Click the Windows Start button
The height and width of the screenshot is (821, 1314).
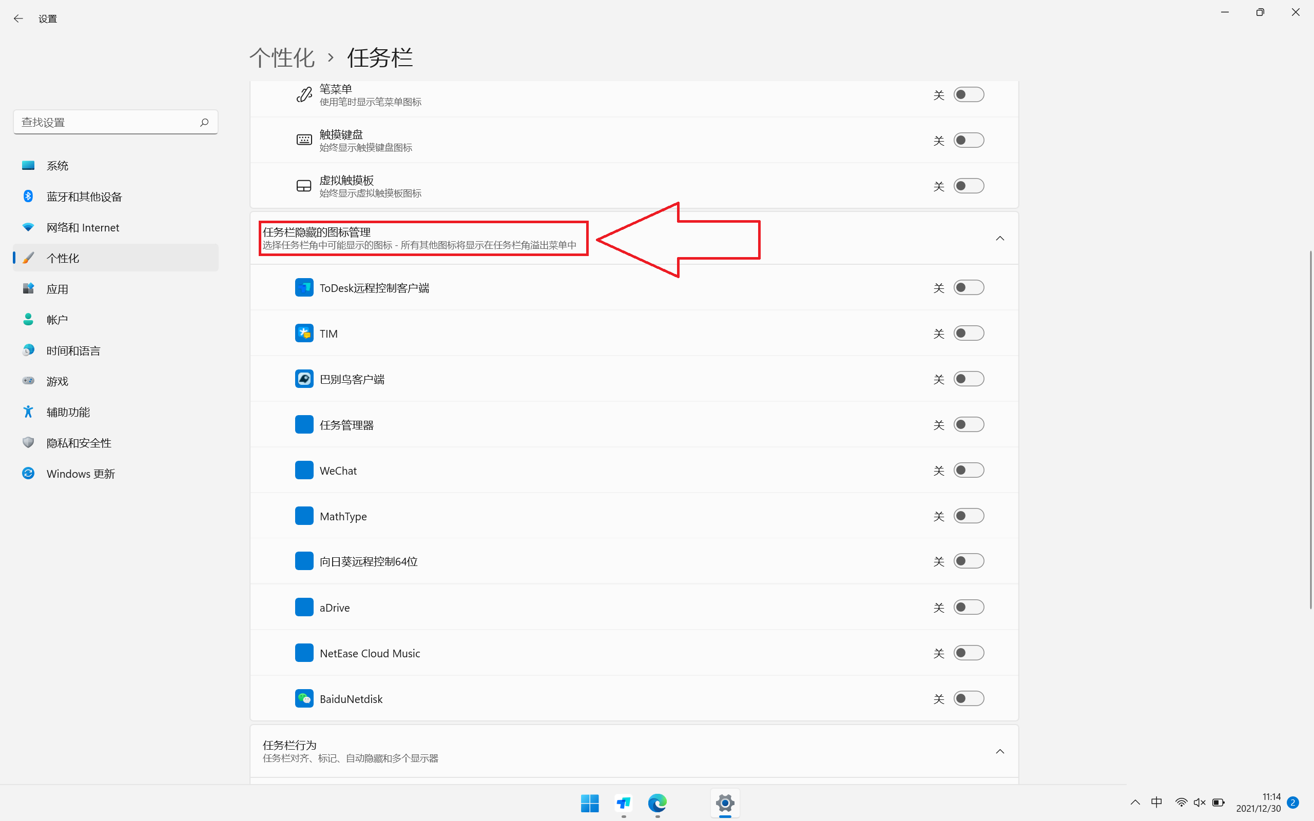coord(590,803)
